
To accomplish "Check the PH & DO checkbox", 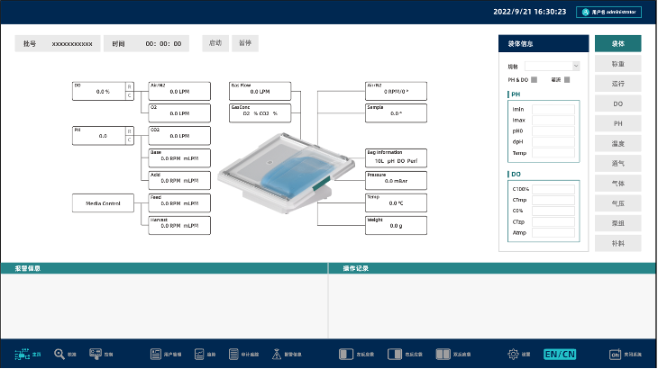I will pyautogui.click(x=535, y=81).
